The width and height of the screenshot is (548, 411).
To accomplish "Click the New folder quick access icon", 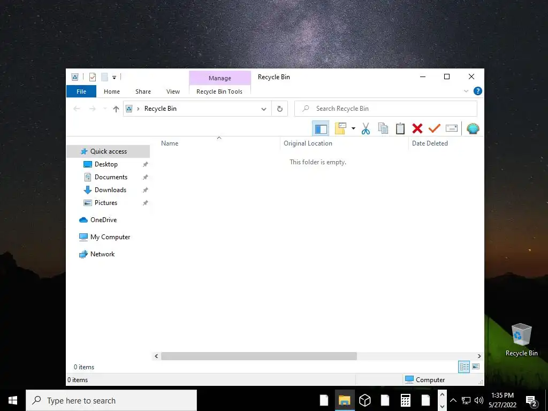I will 104,77.
